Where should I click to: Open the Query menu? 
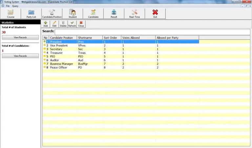point(15,6)
